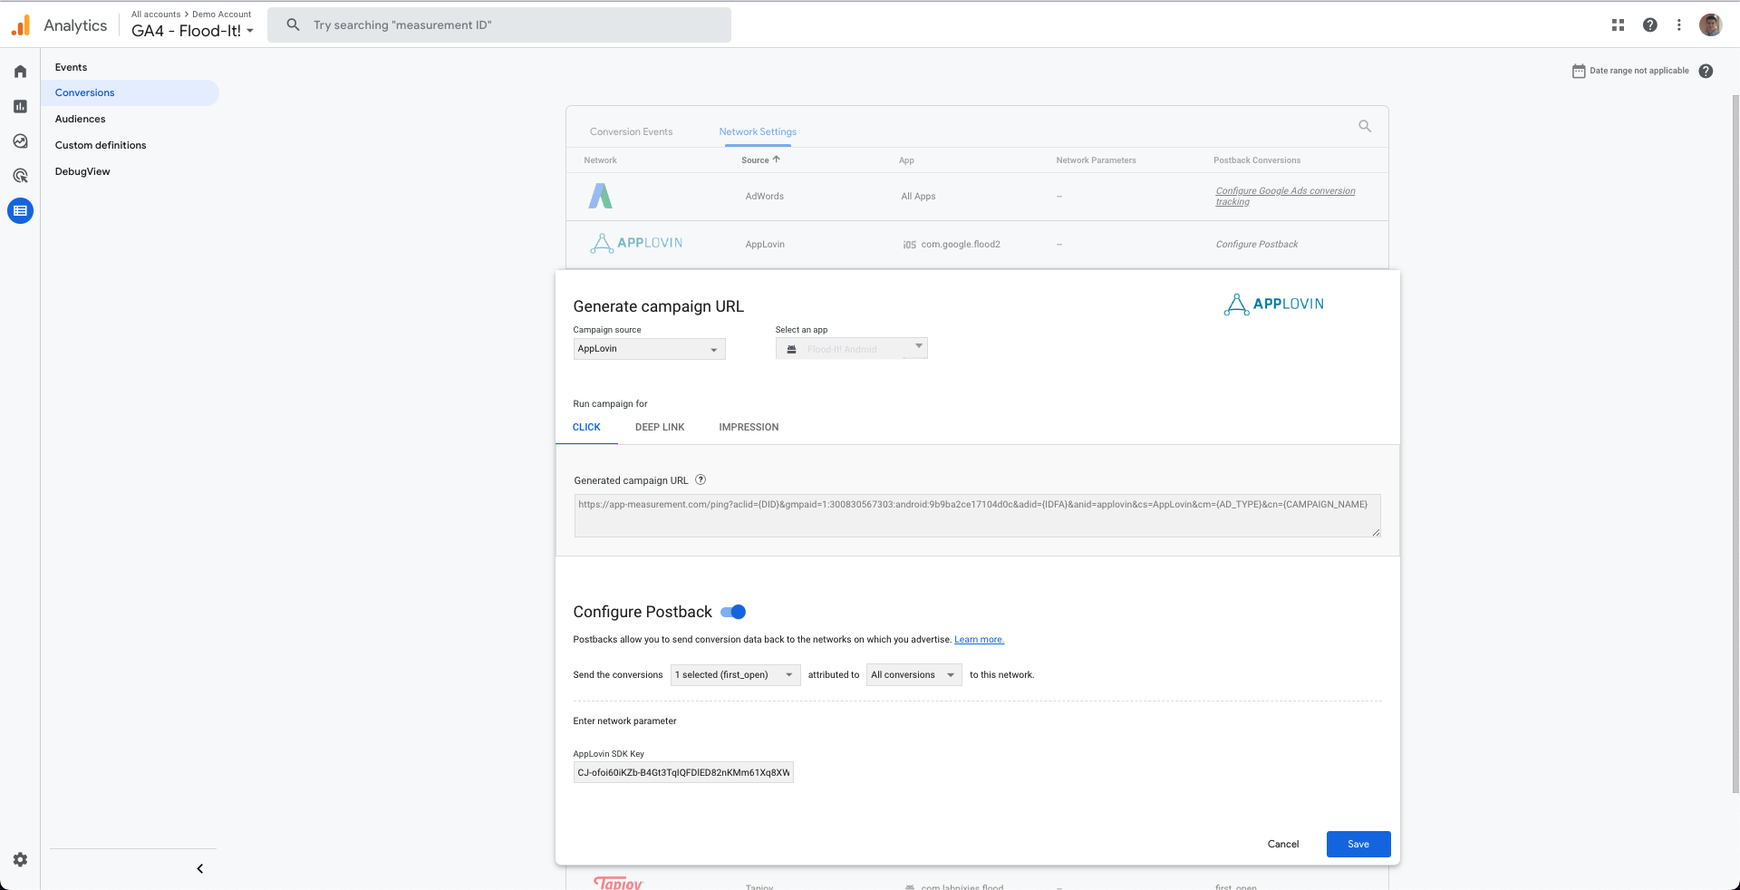Open the '1 selected (first_open)' conversions dropdown
The width and height of the screenshot is (1740, 890).
tap(735, 674)
